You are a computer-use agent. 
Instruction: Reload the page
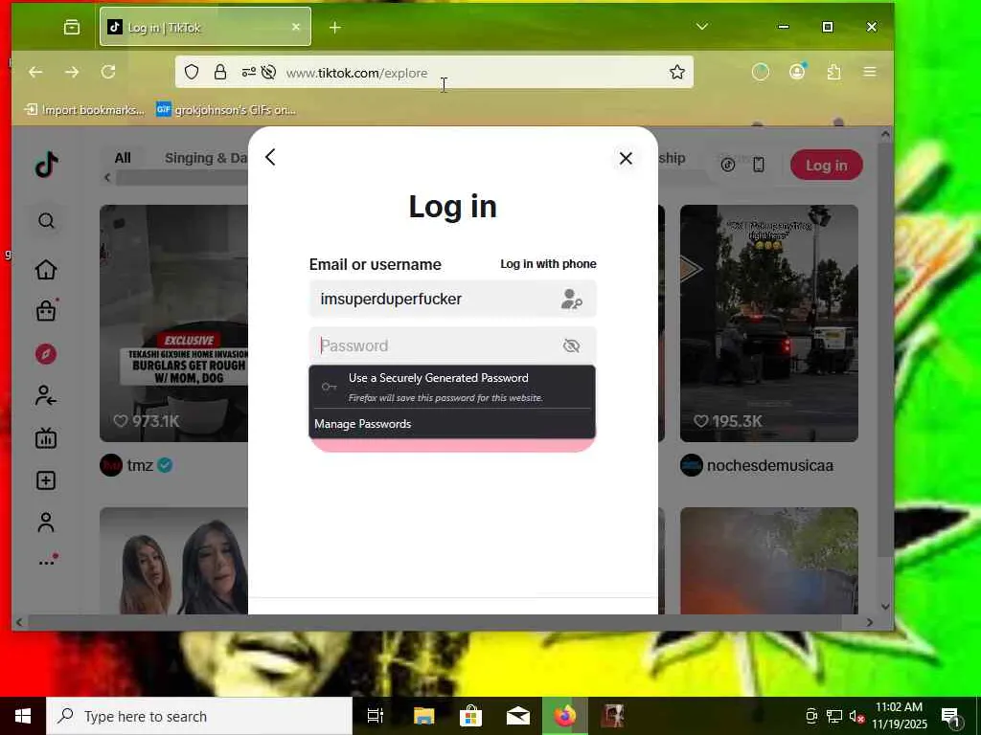point(108,72)
